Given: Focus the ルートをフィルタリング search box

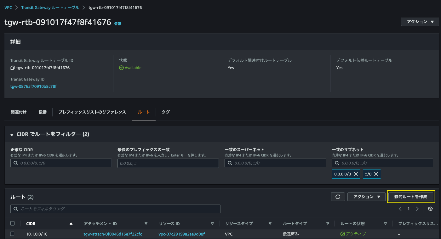Looking at the screenshot, I should 115,209.
